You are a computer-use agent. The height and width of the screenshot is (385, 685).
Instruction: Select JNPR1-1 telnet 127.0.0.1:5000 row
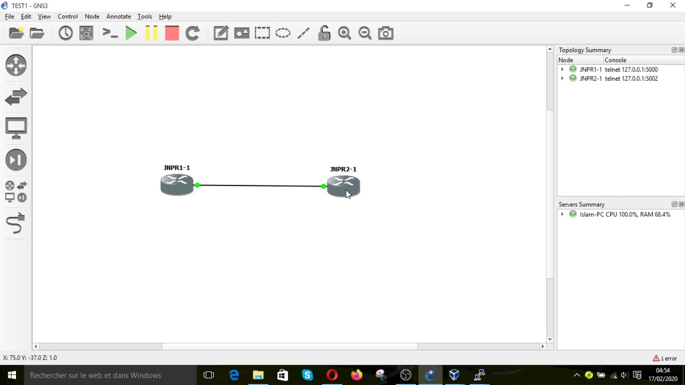[x=621, y=70]
